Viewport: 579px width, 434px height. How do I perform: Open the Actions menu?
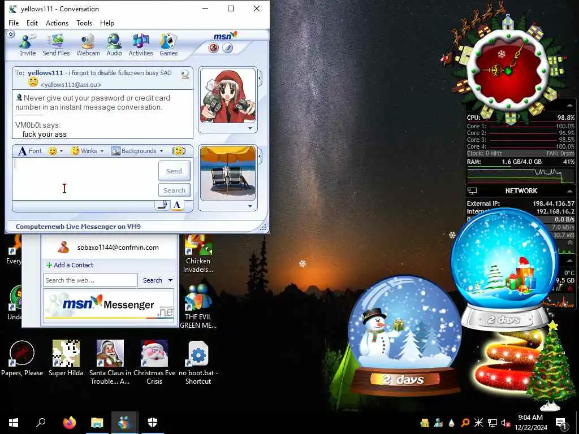57,23
